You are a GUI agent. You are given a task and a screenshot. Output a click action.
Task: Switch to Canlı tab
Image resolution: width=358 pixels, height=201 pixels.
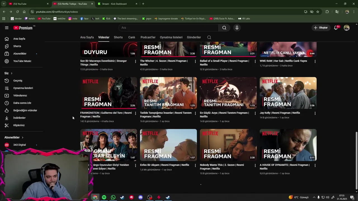(x=132, y=37)
